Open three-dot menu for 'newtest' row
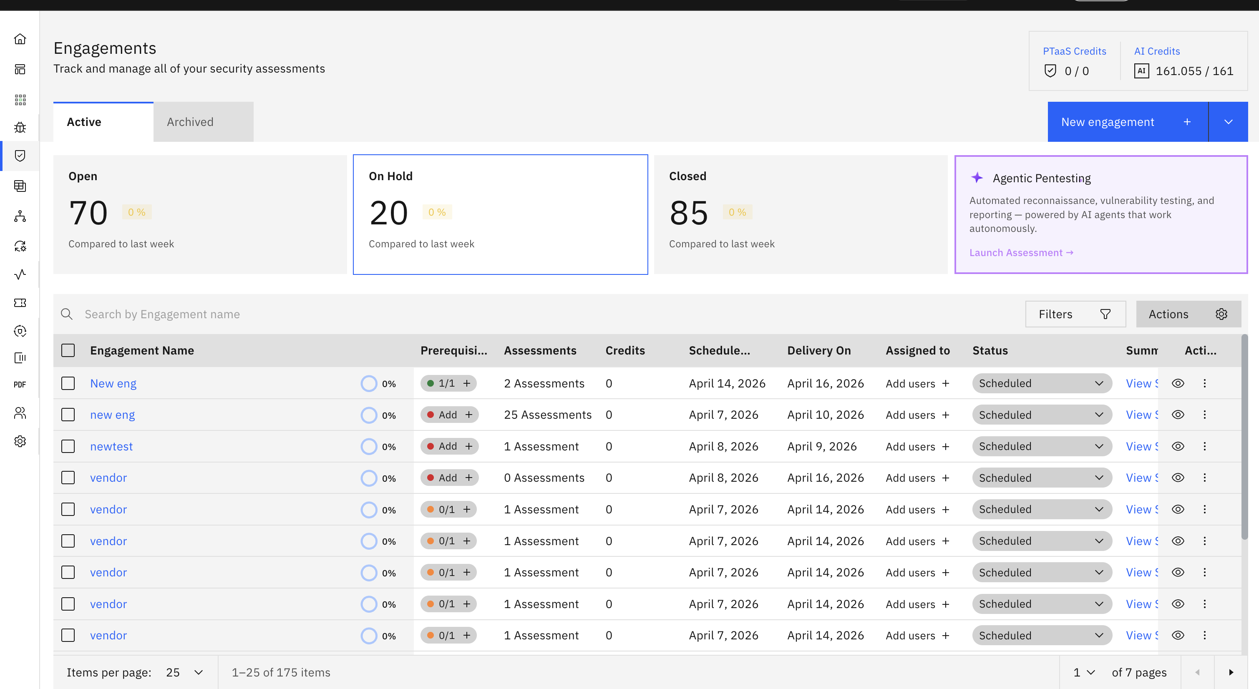The image size is (1259, 689). point(1204,446)
